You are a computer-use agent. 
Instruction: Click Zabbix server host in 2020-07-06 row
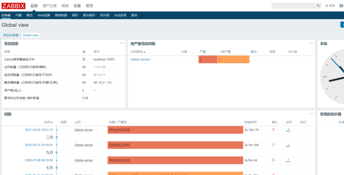point(83,160)
